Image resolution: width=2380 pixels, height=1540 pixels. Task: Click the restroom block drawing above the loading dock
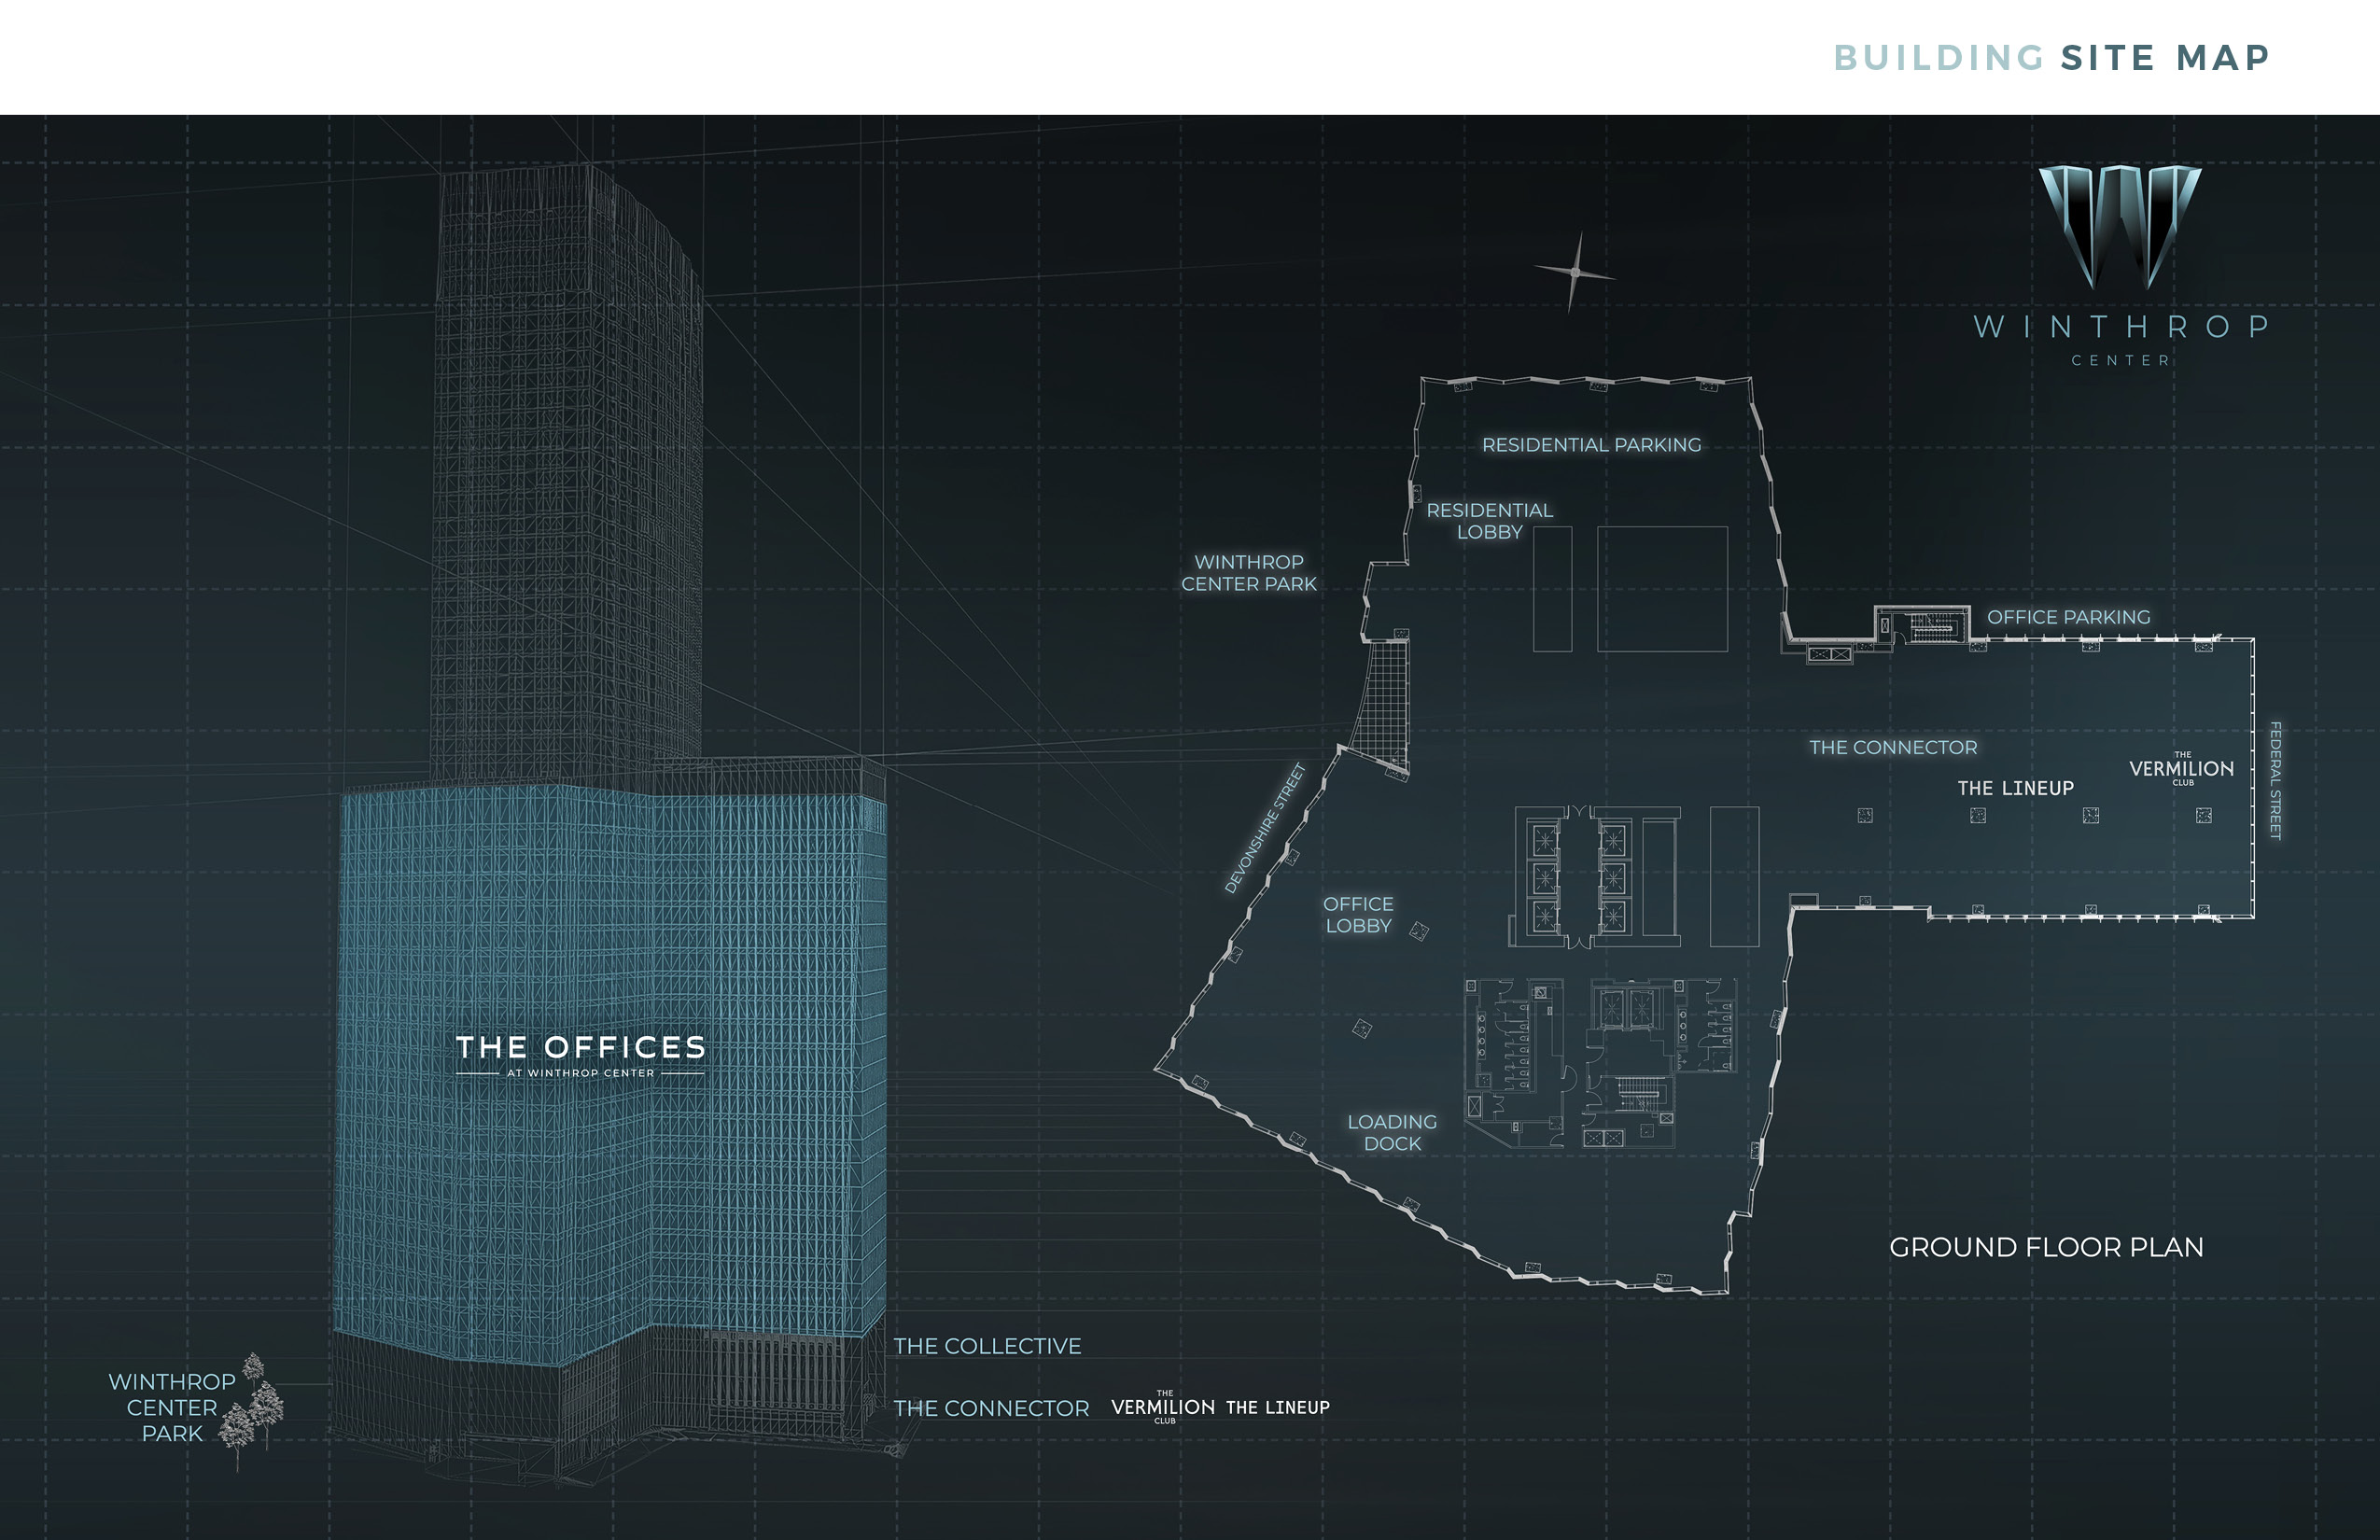click(1513, 1062)
